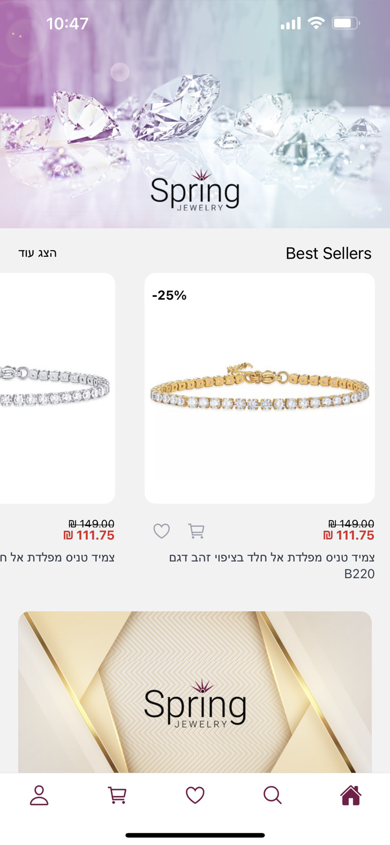Image resolution: width=390 pixels, height=845 pixels.
Task: Tap the crossed-out ₪149.00 original price
Action: (352, 523)
